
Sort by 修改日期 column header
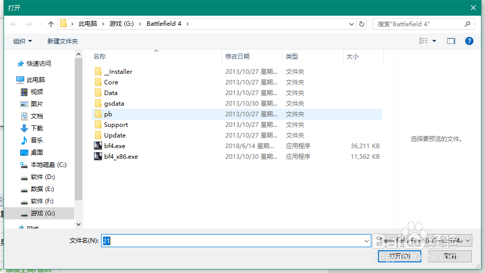click(x=237, y=56)
